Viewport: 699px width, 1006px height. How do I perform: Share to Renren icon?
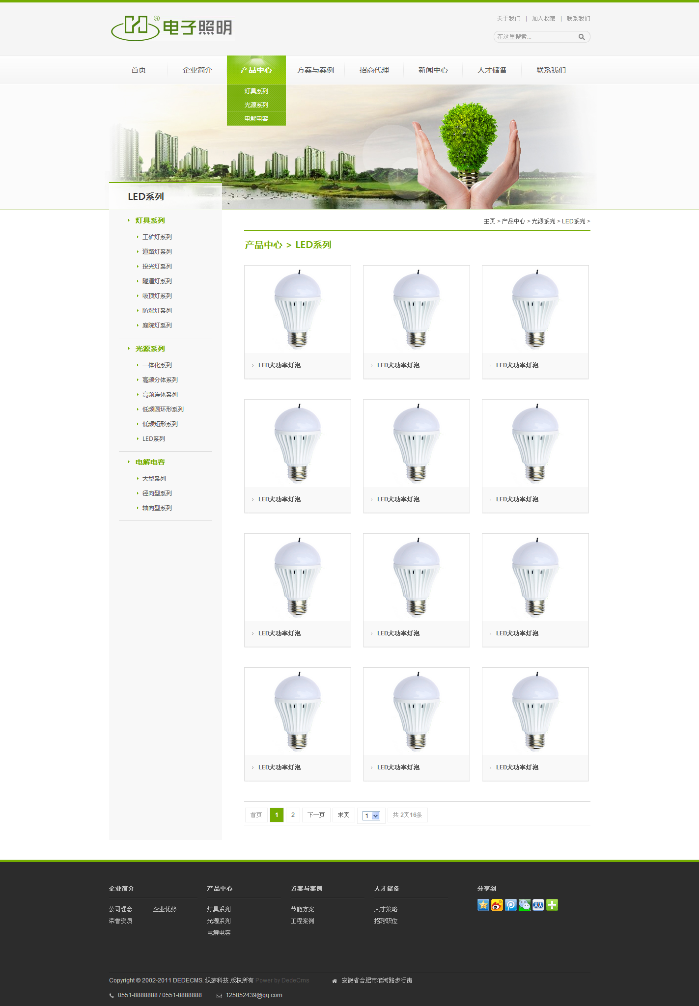[x=538, y=905]
